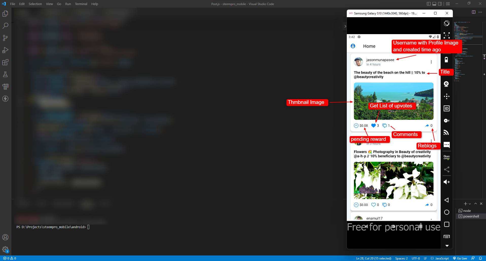Viewport: 486px width, 261px height.
Task: Toggle emulator pixel-perfect 1:1 display mode
Action: (447, 35)
